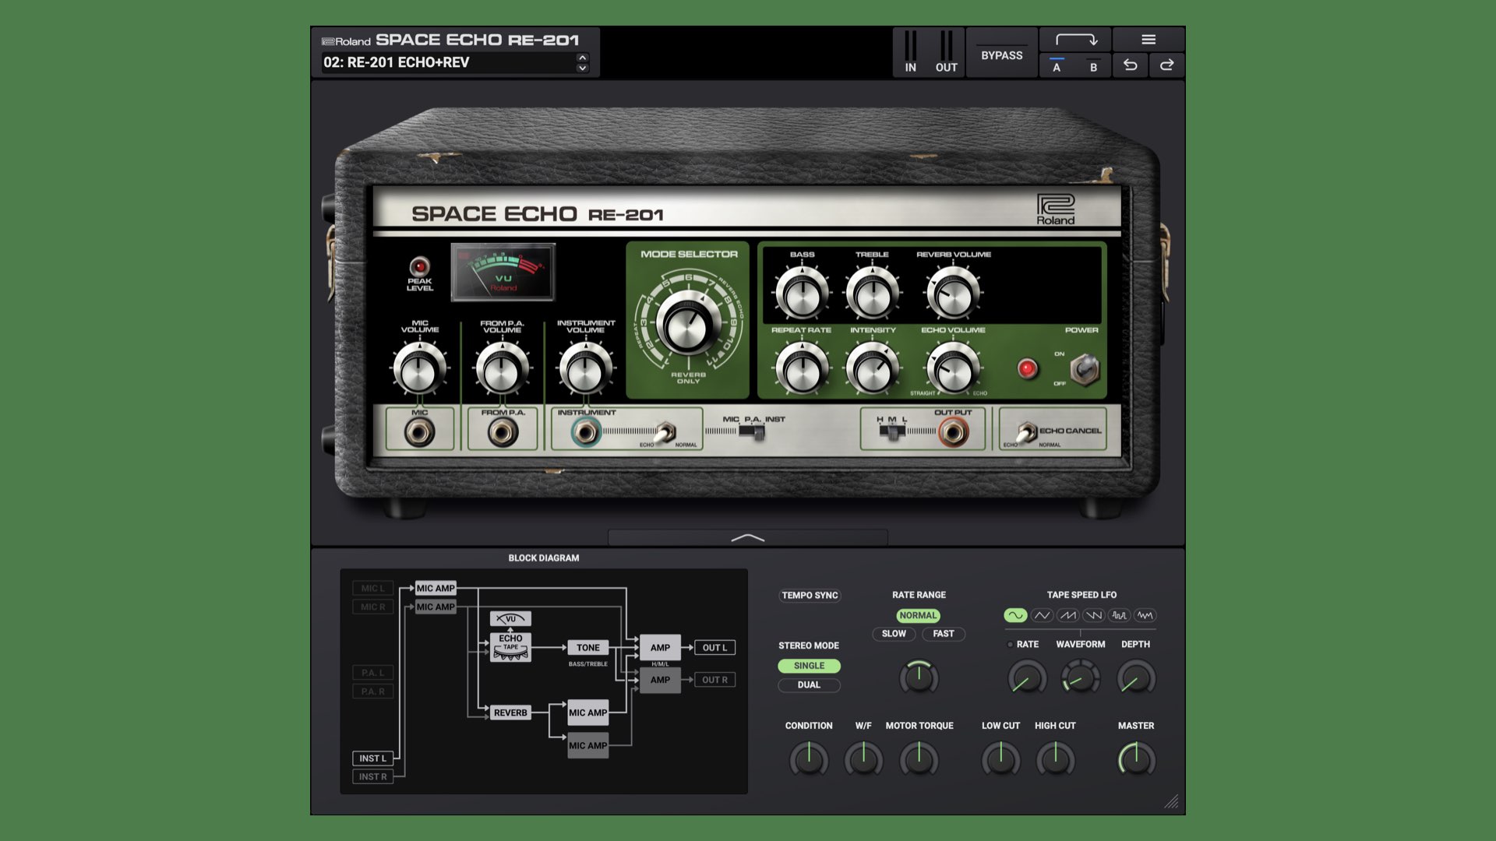Activate TEMPO SYNC

[x=810, y=595]
